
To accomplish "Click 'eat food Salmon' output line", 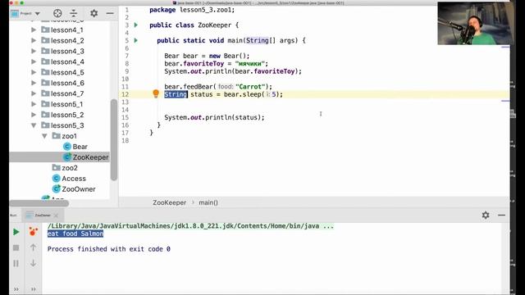I will point(75,234).
